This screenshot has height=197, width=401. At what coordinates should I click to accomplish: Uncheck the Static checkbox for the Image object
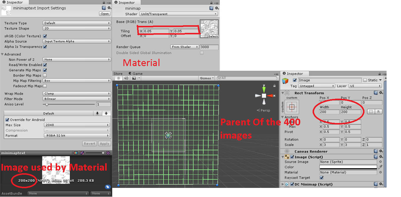[366, 80]
